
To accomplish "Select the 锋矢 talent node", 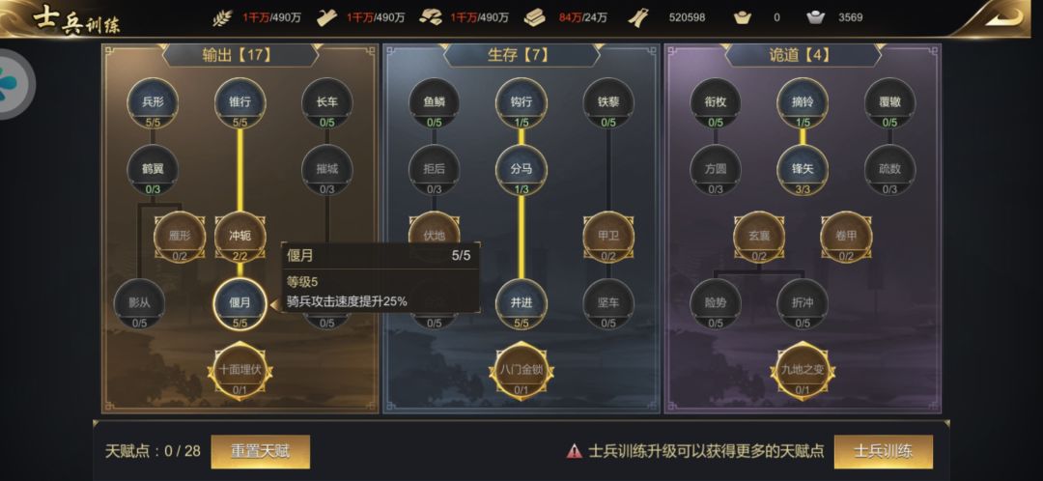I will [x=803, y=170].
